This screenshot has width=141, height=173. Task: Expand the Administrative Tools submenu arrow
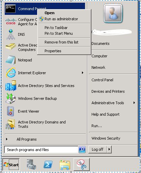pos(134,103)
